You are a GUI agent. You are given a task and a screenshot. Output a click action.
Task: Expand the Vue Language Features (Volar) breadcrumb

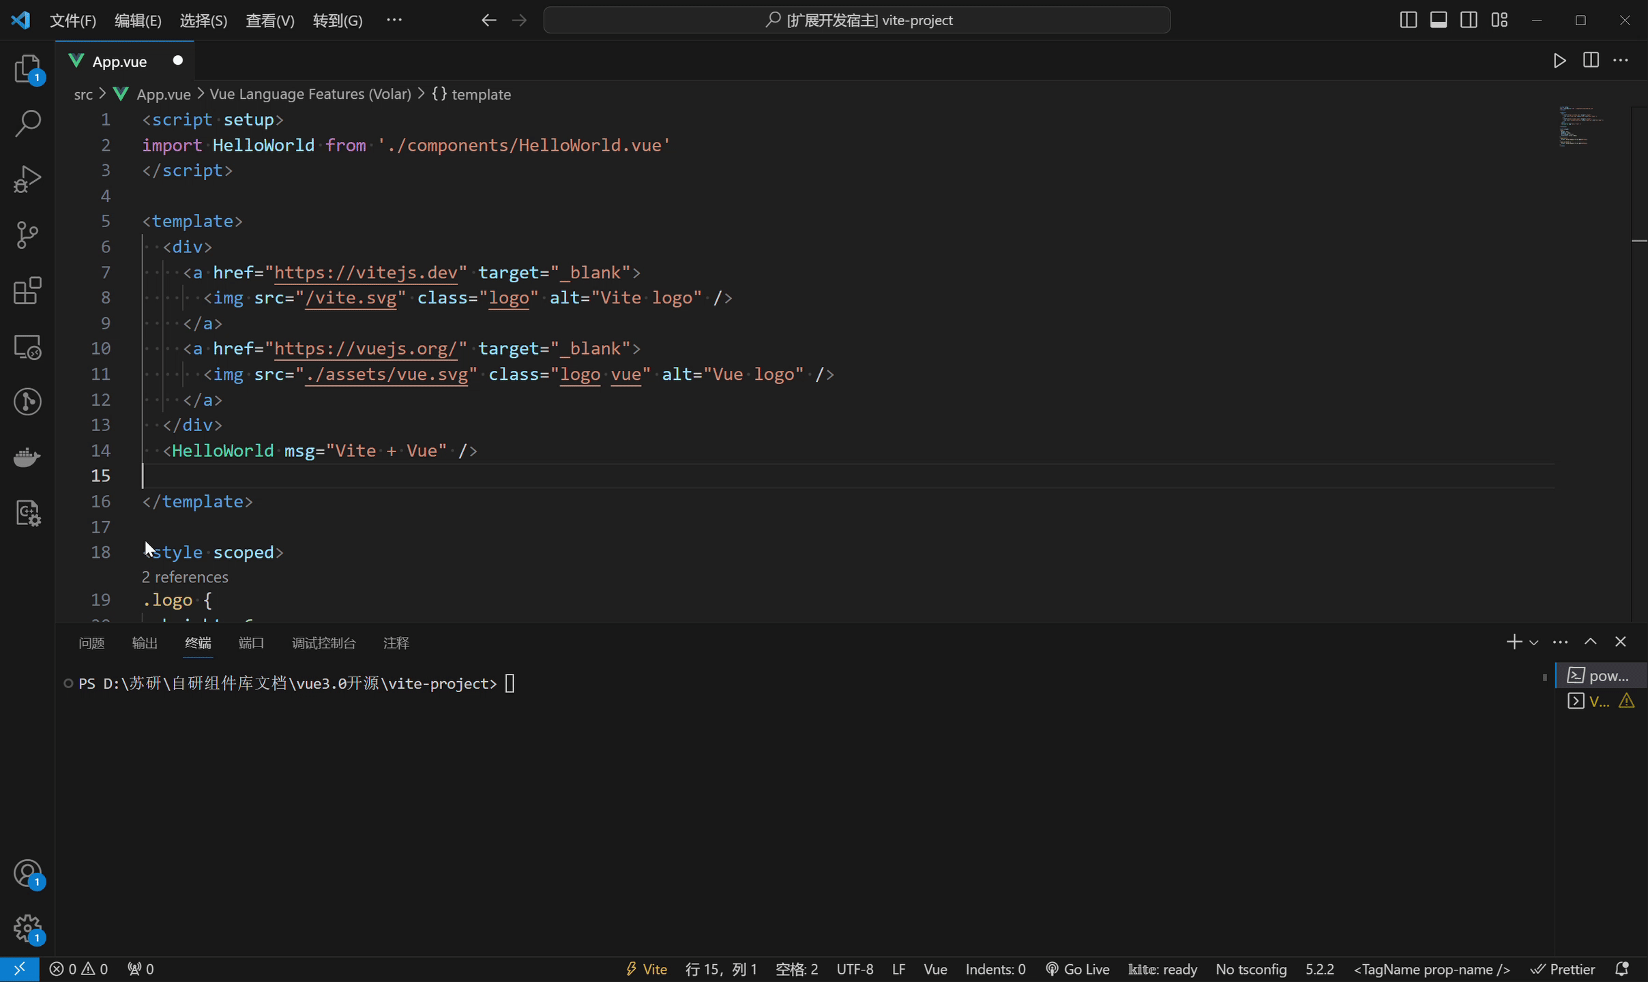[x=310, y=94]
